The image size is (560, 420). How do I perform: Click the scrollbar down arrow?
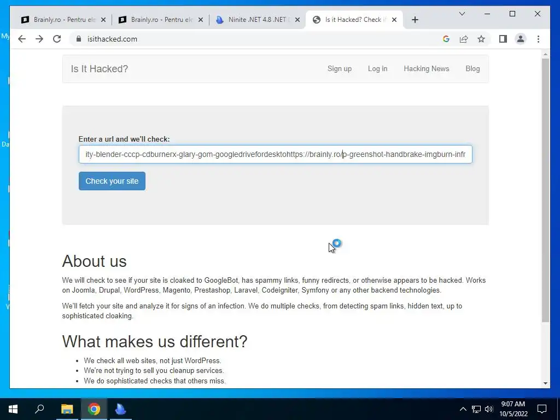click(x=545, y=383)
